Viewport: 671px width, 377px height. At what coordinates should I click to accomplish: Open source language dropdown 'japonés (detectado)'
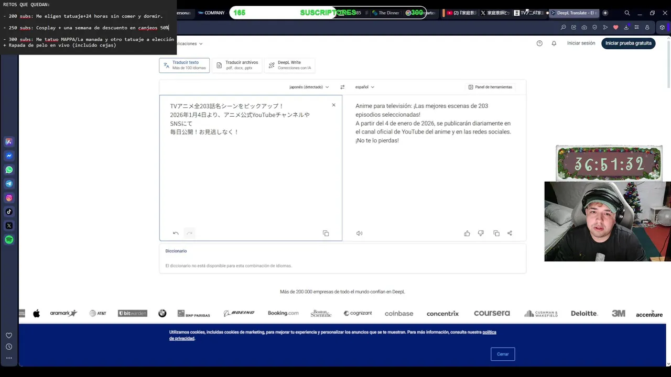click(309, 87)
